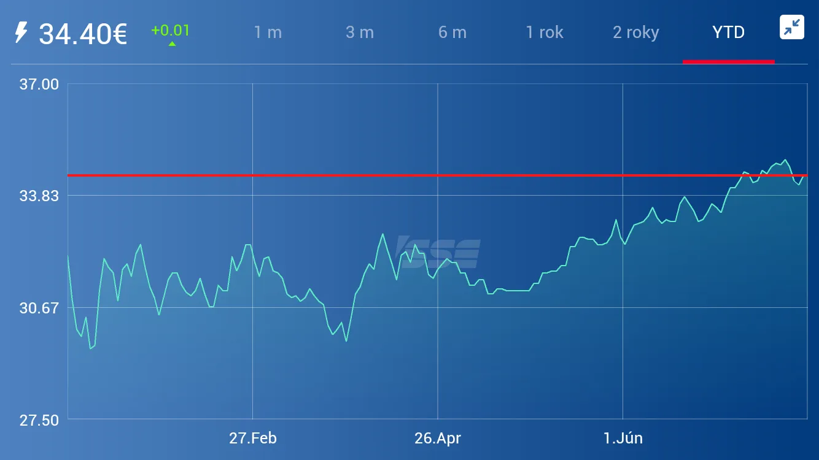Click the lightning bolt electricity icon

21,33
